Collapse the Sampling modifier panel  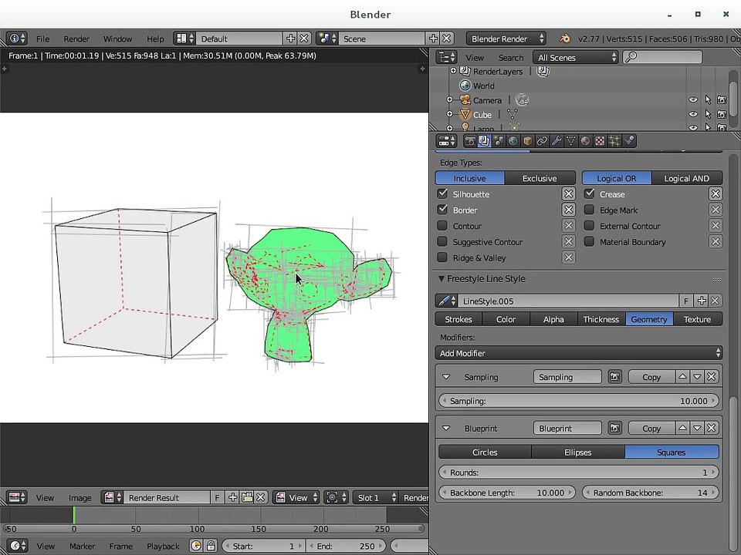pyautogui.click(x=445, y=377)
